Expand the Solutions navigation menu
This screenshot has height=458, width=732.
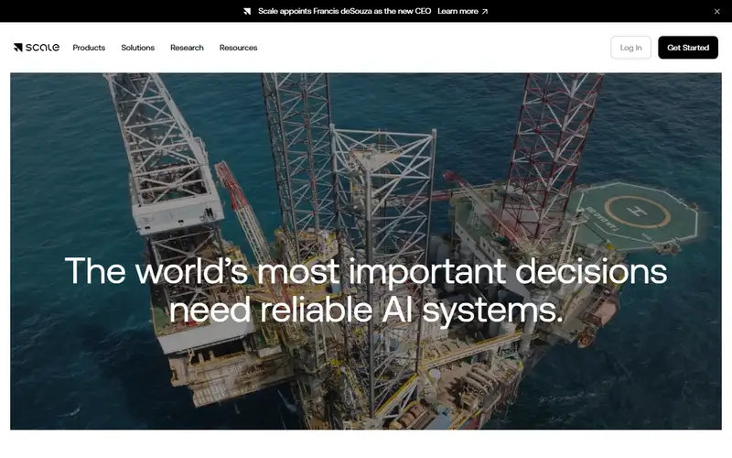pos(138,48)
